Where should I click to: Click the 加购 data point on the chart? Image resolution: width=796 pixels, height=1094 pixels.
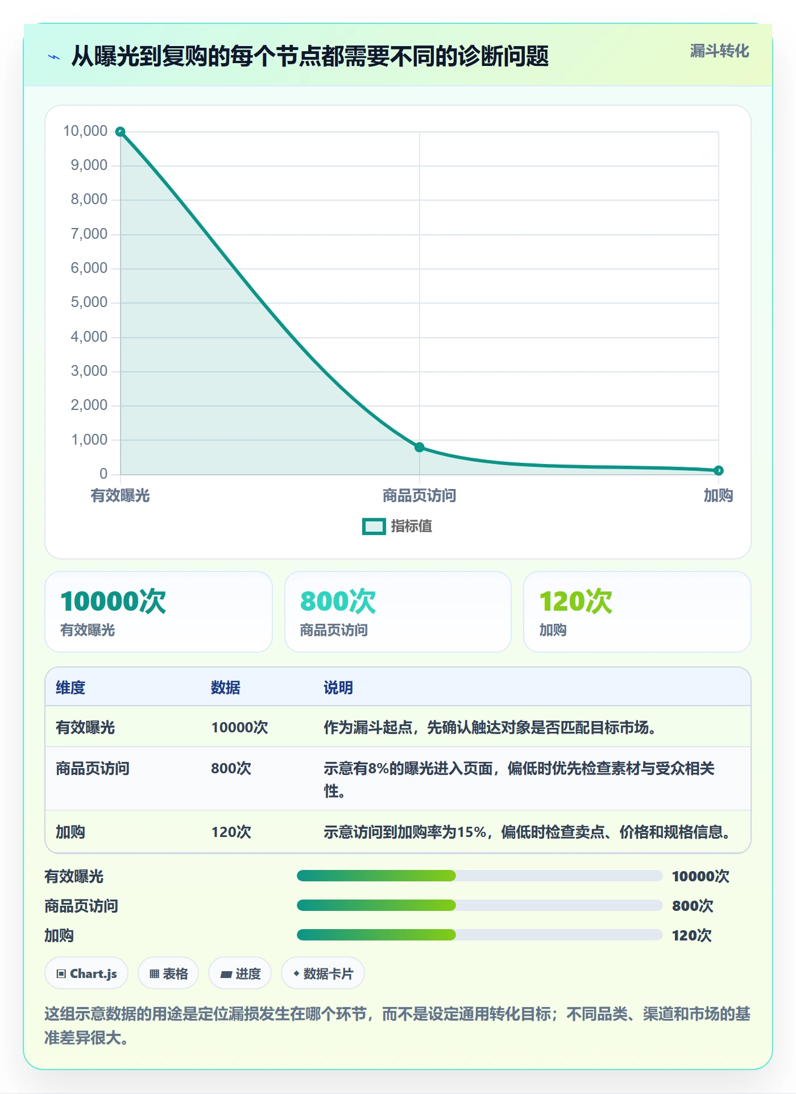point(719,471)
